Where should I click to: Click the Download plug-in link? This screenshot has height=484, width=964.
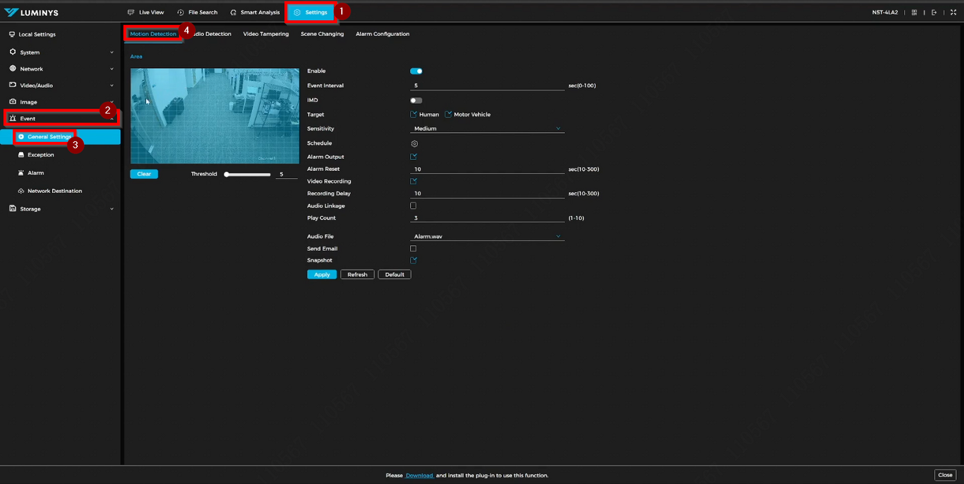(419, 475)
